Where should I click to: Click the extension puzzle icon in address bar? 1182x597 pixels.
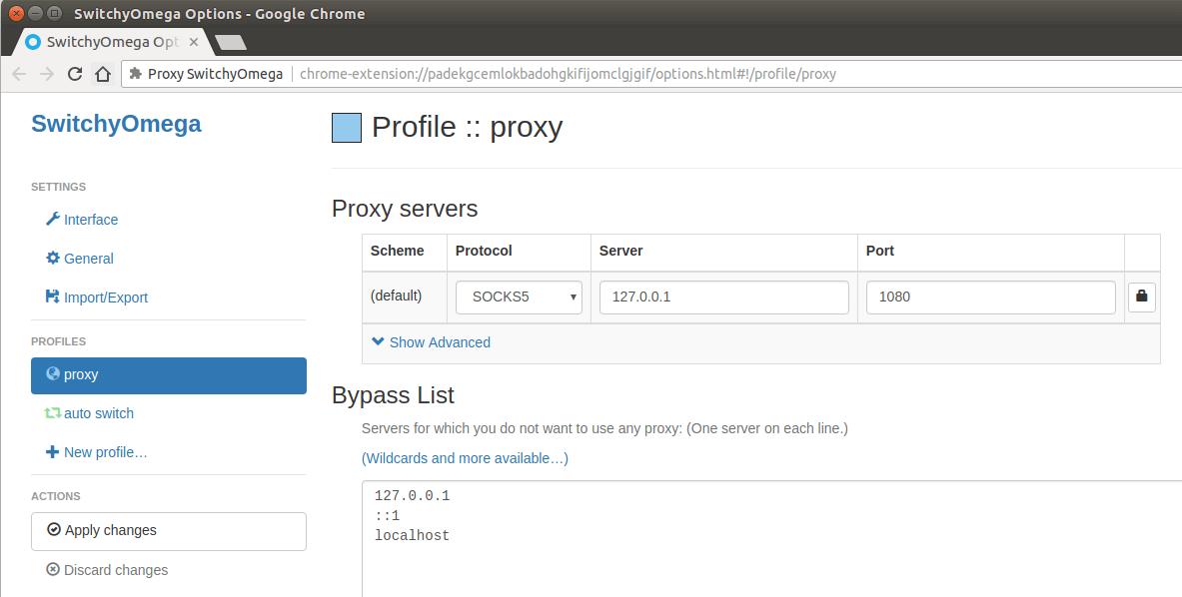pyautogui.click(x=135, y=74)
